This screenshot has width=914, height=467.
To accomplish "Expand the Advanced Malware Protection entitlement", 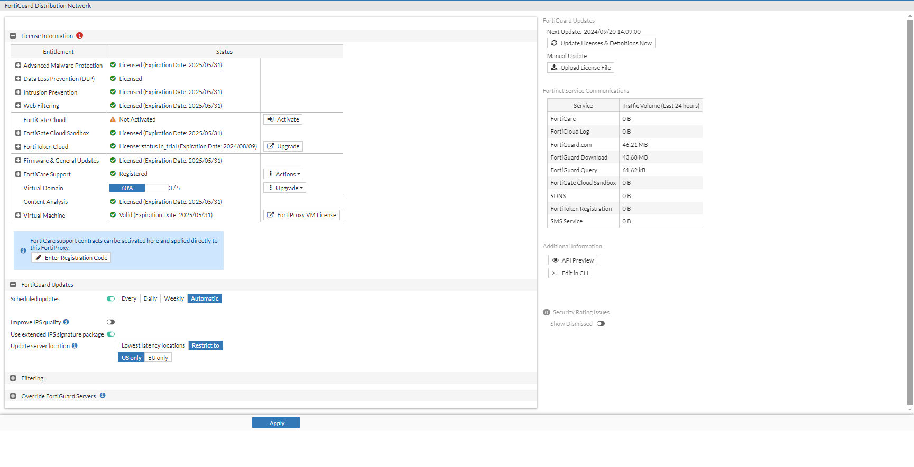I will (19, 66).
